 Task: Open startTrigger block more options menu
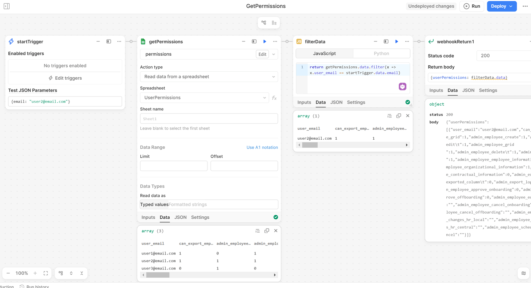point(119,41)
